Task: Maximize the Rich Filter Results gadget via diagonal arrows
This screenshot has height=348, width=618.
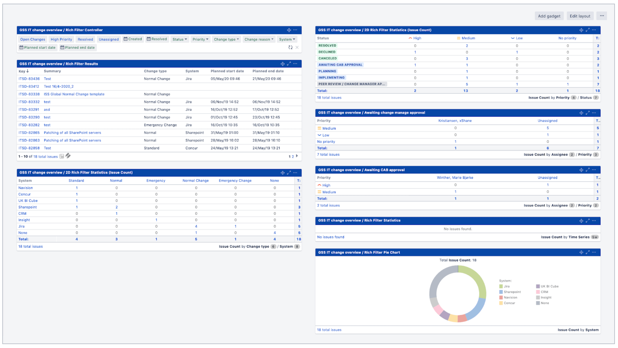Action: tap(289, 64)
